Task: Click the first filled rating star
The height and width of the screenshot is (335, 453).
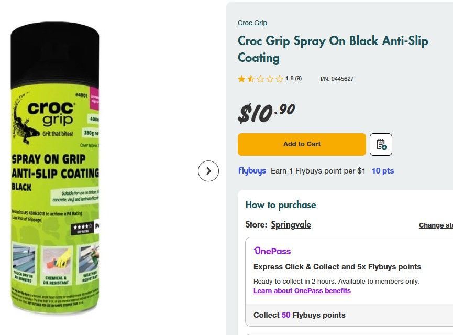Action: point(241,79)
